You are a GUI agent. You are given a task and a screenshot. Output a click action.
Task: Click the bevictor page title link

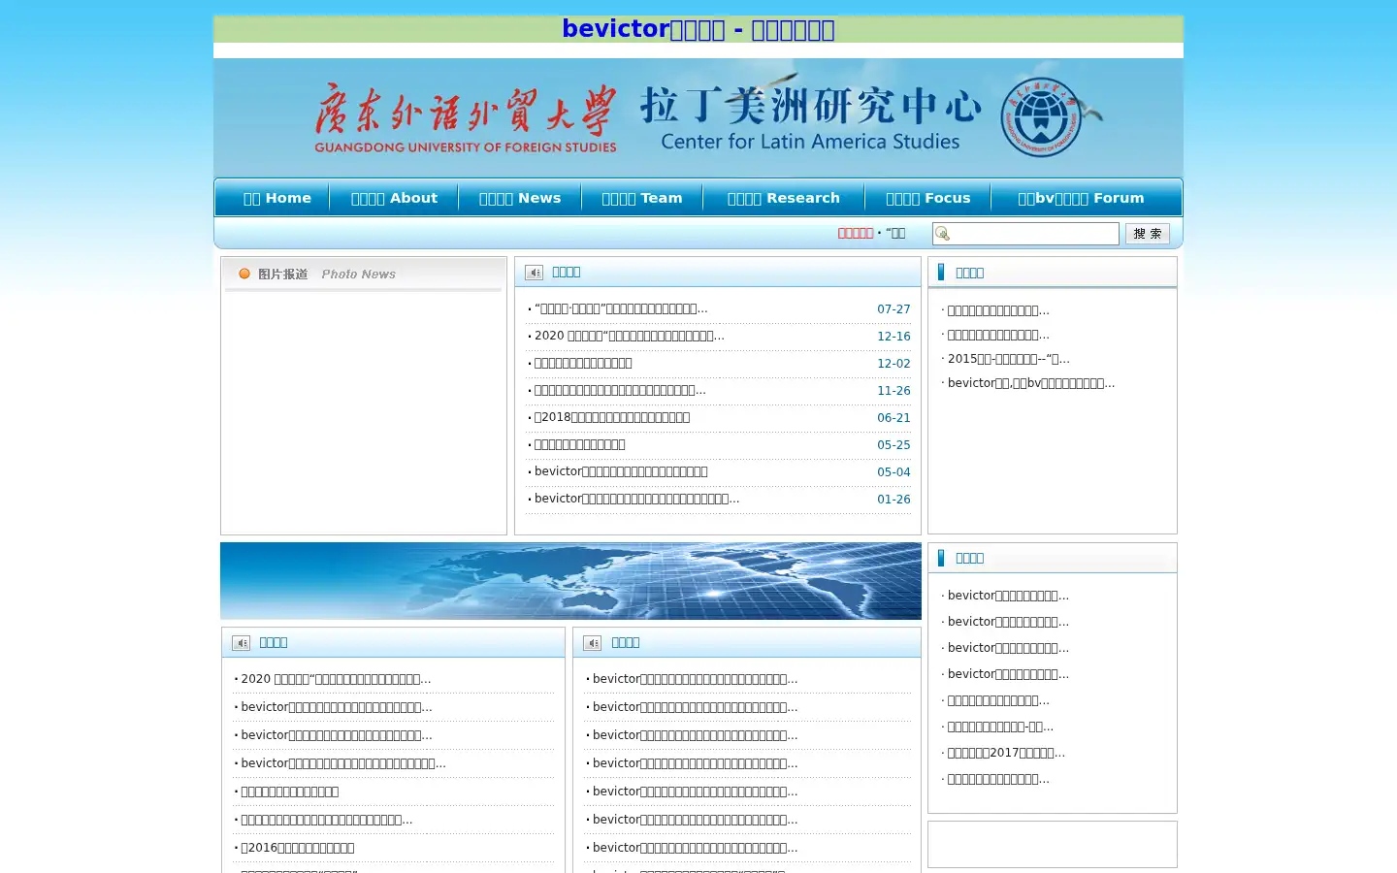click(698, 29)
